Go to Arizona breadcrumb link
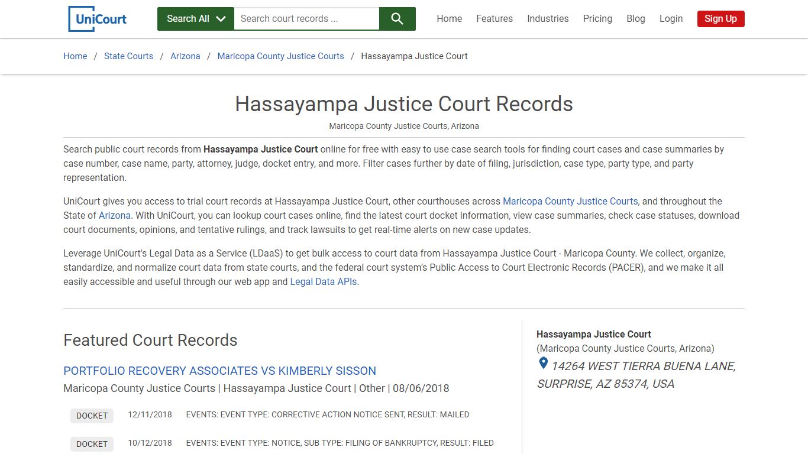 coord(185,56)
